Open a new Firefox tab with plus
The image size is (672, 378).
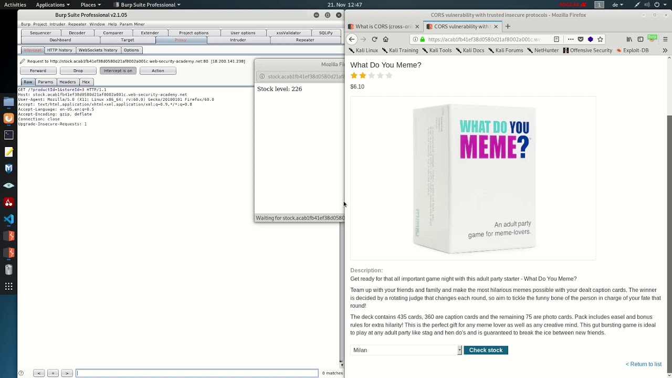[x=507, y=26]
